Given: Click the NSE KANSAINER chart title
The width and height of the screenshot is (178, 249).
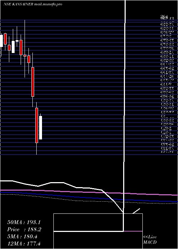Looking at the screenshot, I should pos(18,4).
